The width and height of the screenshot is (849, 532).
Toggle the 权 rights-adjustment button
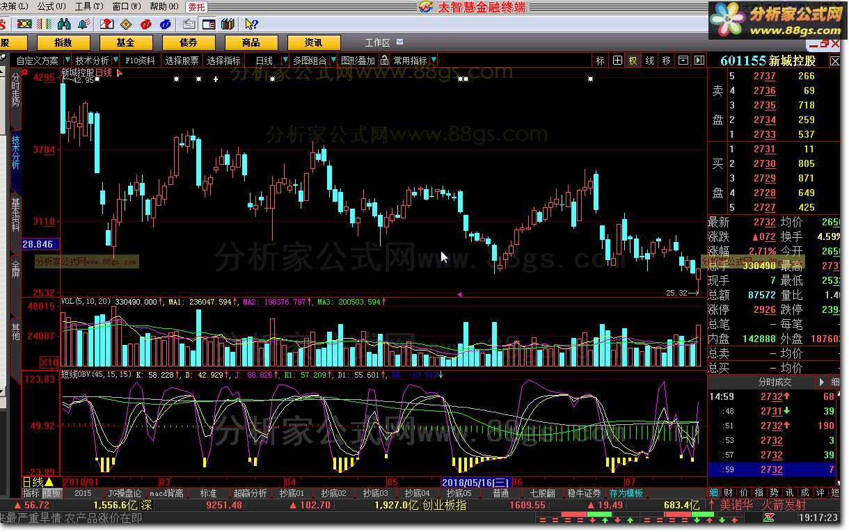click(633, 61)
